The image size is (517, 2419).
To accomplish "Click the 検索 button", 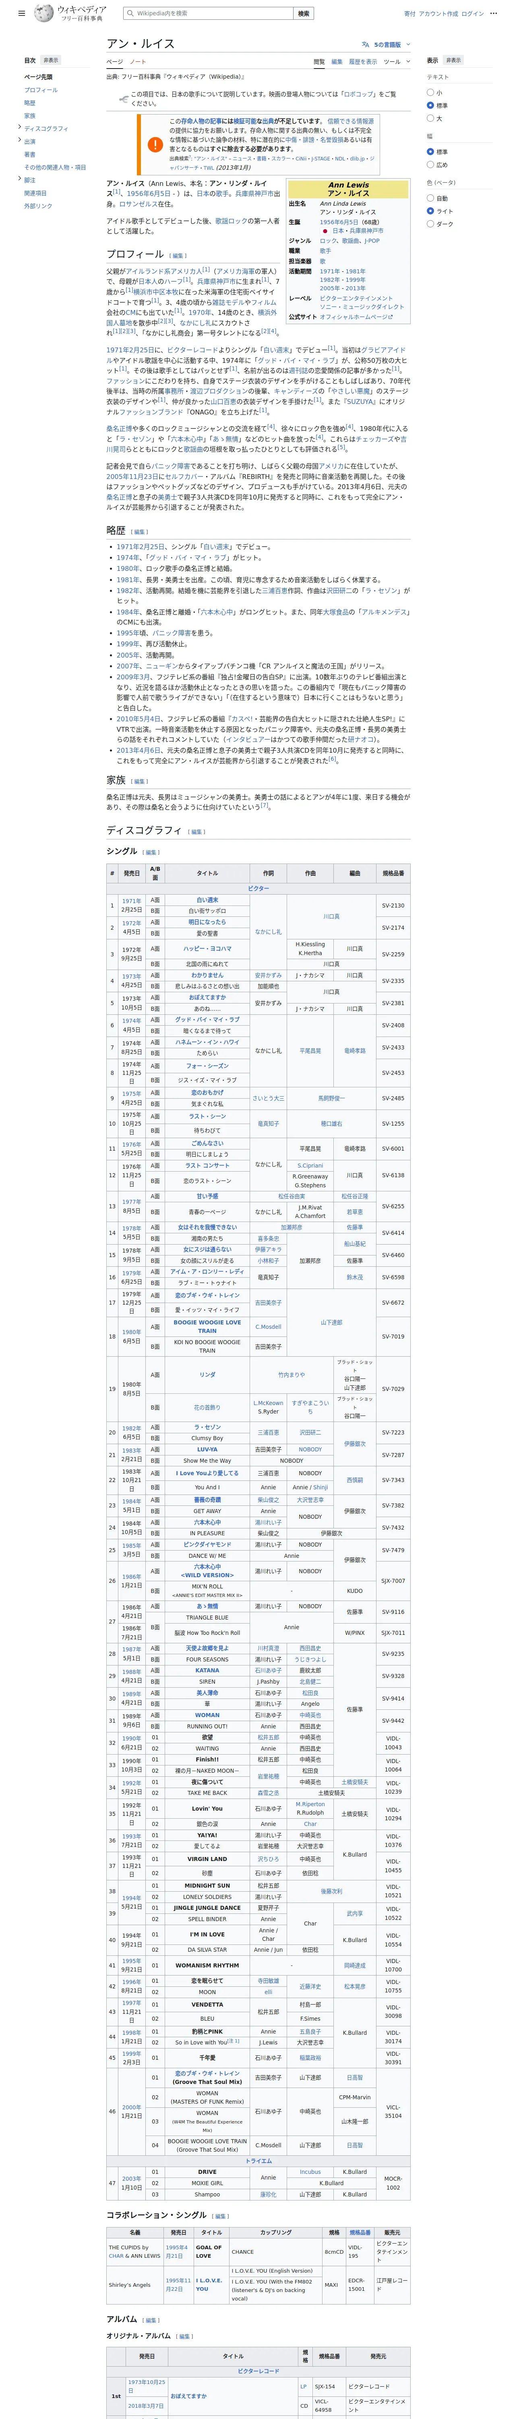I will coord(303,14).
